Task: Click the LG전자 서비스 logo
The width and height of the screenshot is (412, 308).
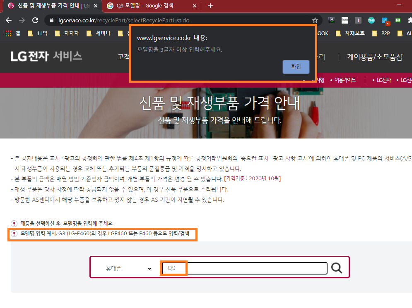Action: pos(46,56)
